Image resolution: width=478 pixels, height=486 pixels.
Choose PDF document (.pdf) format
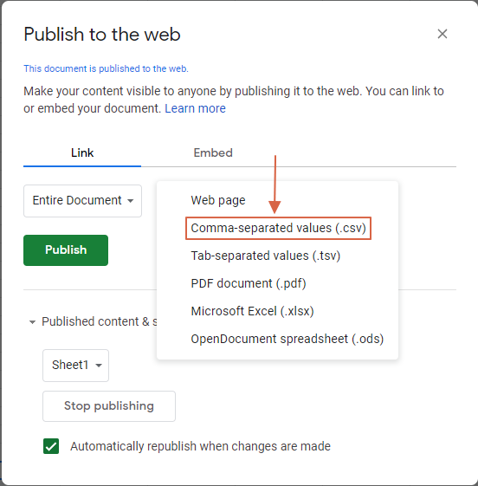coord(249,283)
